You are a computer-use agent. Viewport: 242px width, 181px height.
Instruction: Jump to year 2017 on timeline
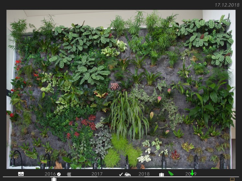97,174
